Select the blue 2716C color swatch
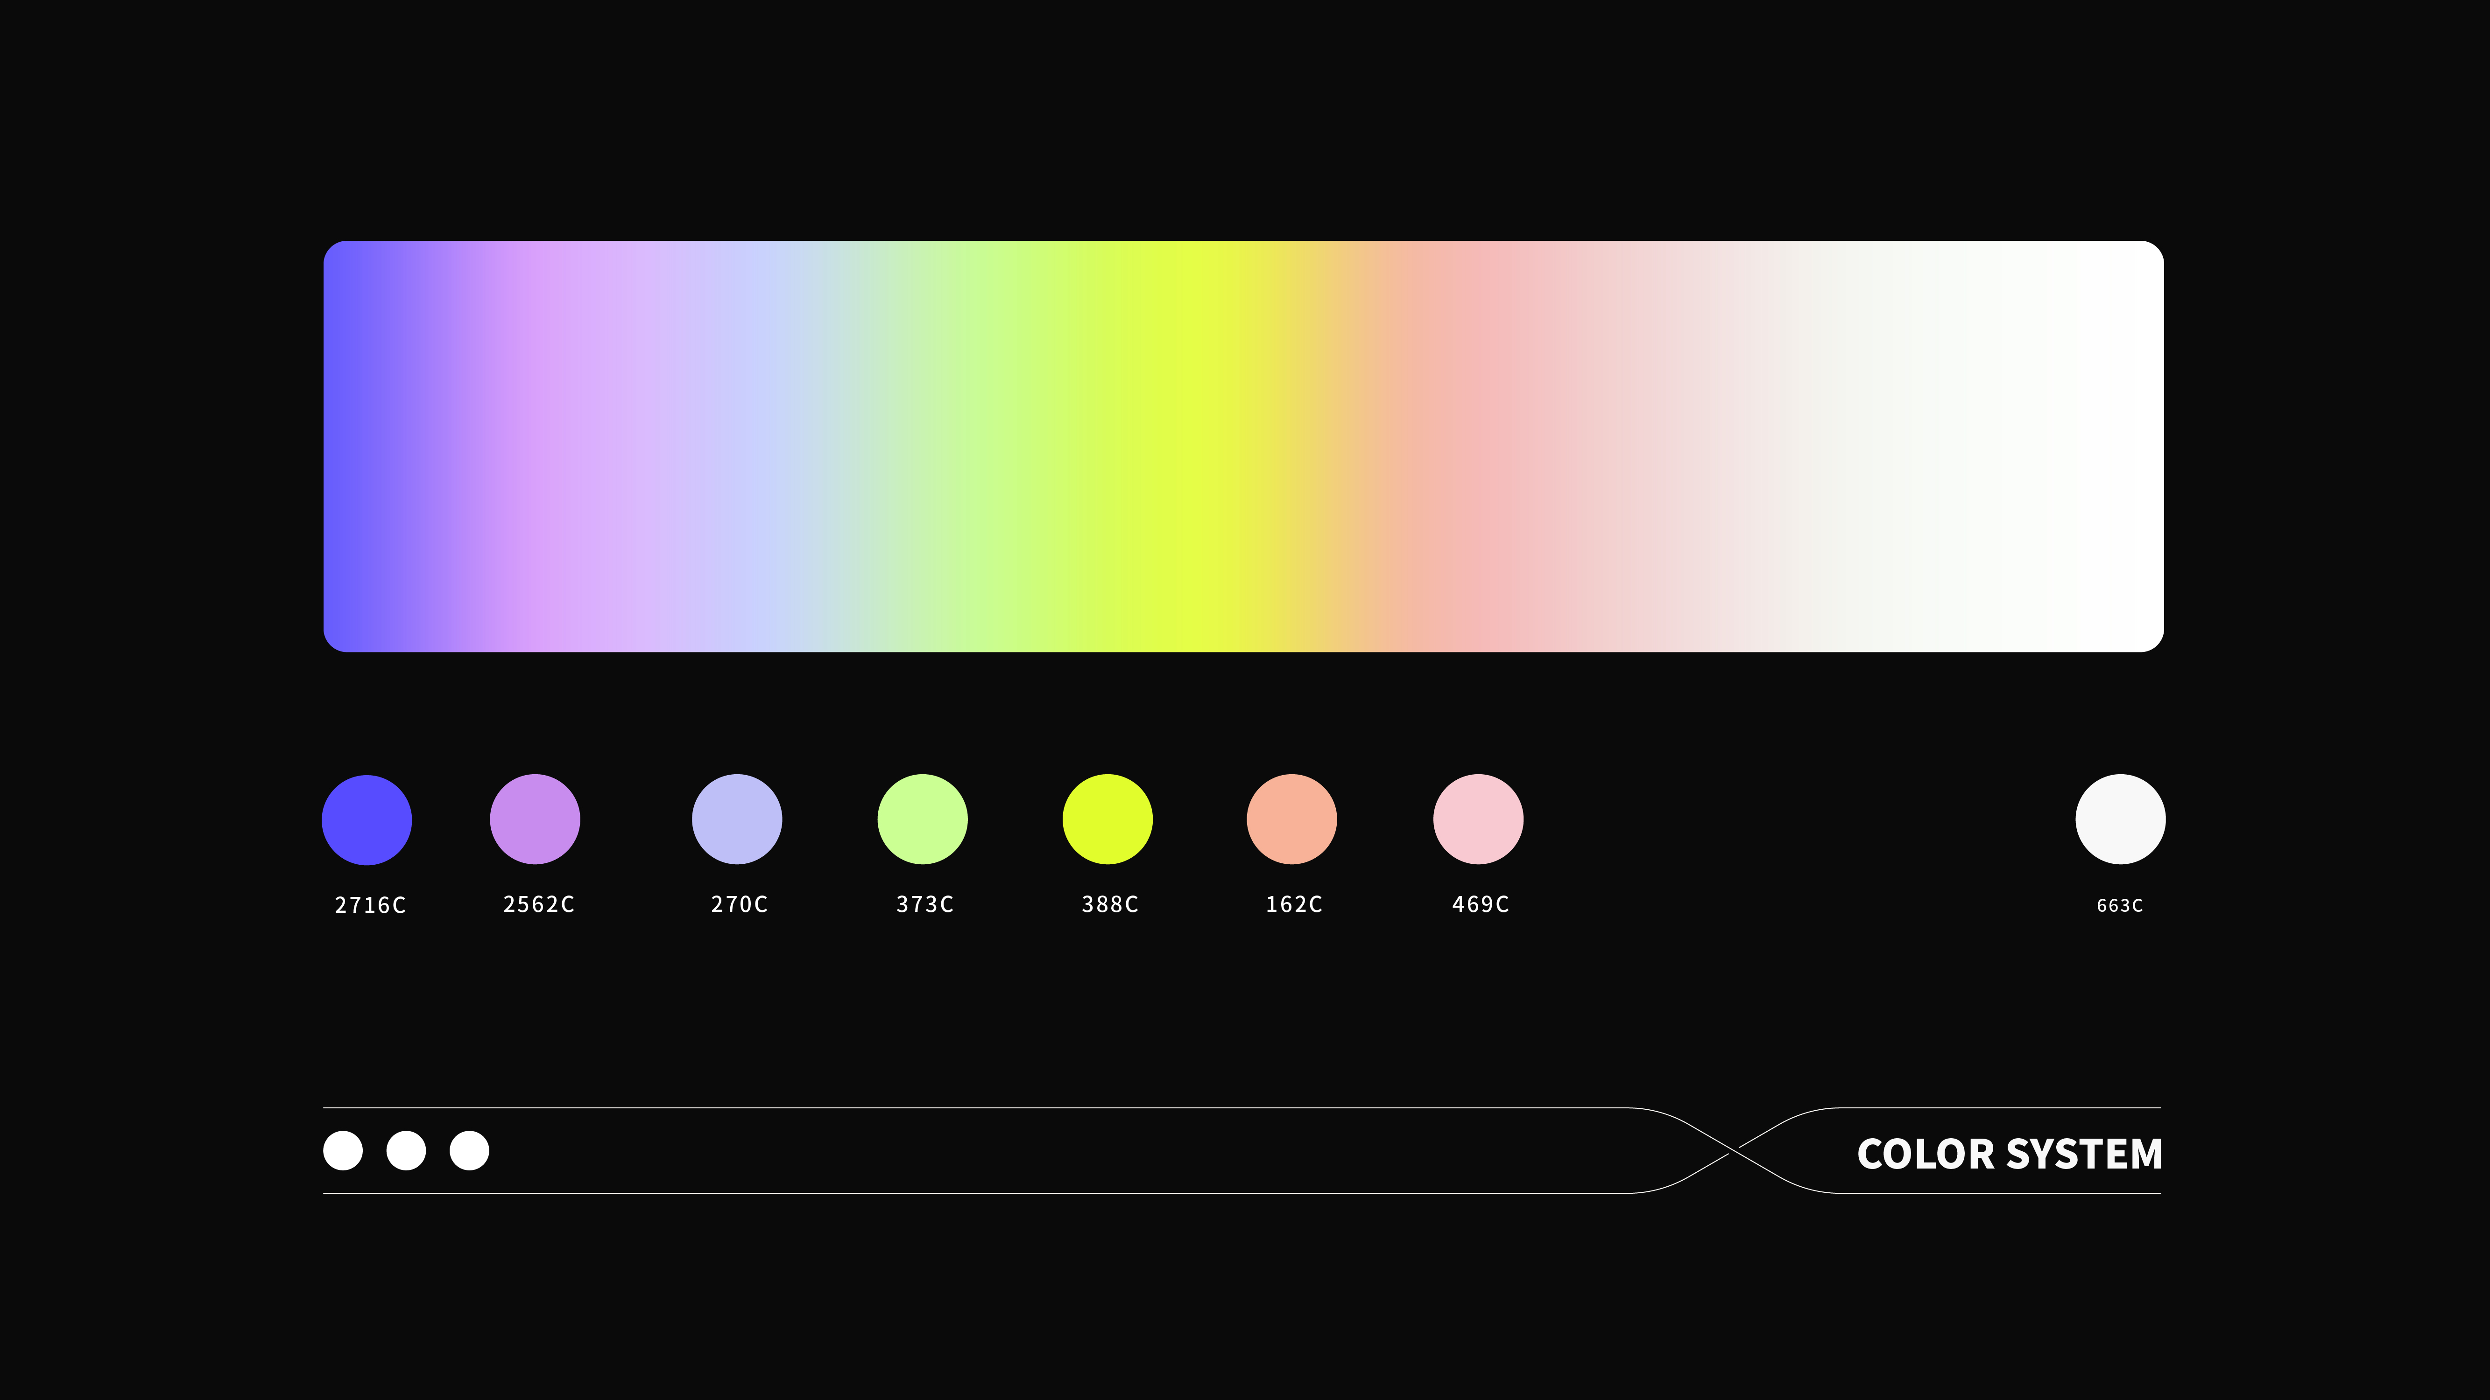 [x=367, y=819]
